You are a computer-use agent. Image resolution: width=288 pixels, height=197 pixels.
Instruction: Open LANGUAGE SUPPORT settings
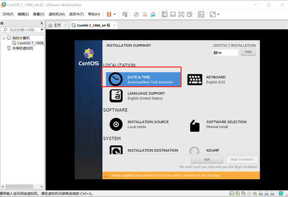(x=146, y=95)
